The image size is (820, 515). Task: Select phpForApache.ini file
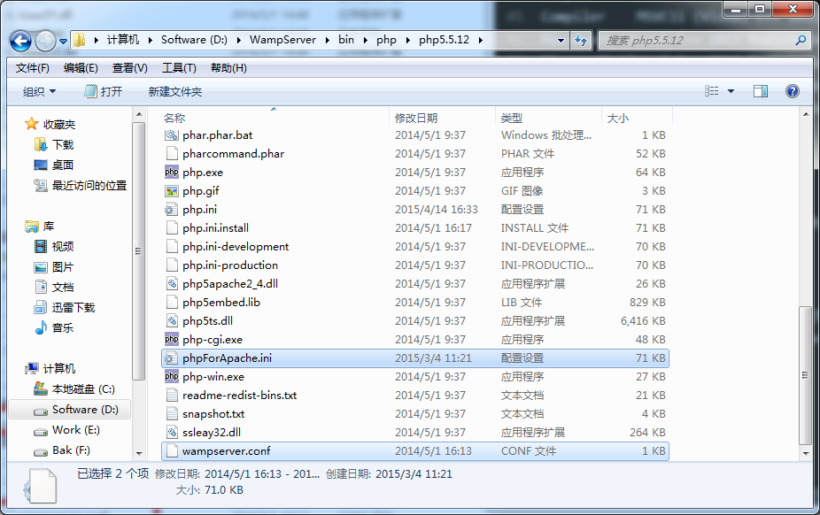415,357
